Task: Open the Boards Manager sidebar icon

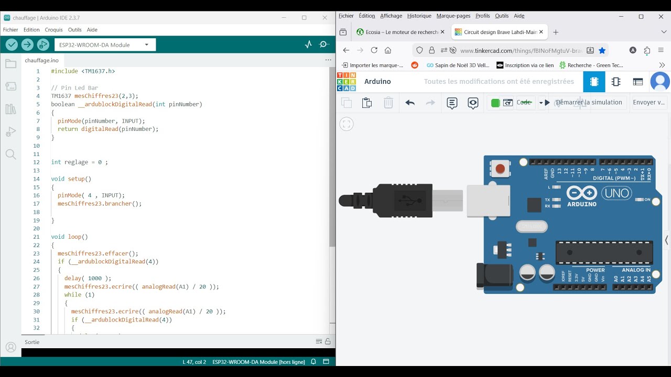Action: click(x=10, y=86)
